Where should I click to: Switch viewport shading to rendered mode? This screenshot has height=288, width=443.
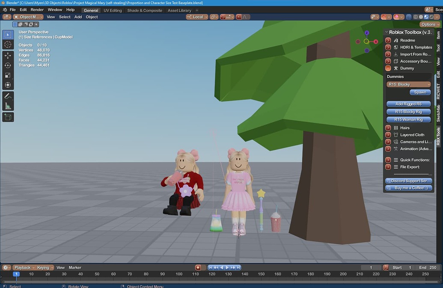pyautogui.click(x=431, y=17)
